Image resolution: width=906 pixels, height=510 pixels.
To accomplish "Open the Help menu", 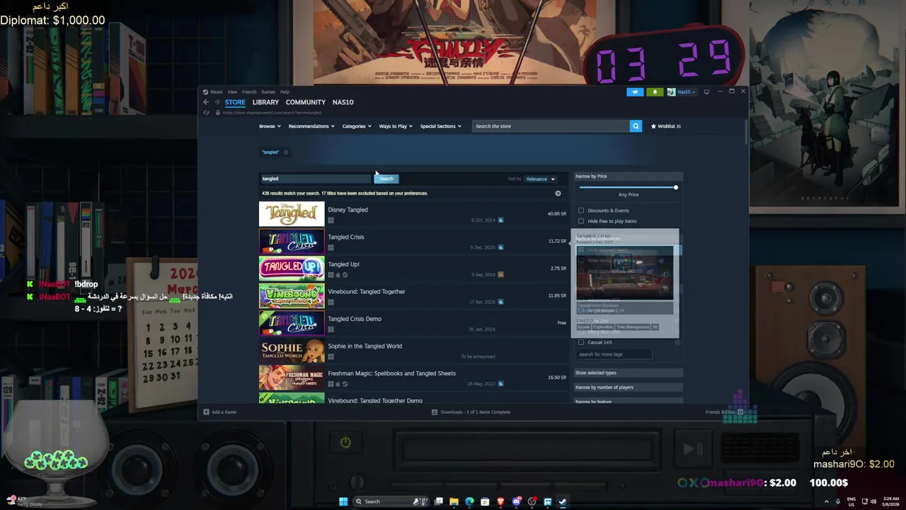I will pos(285,91).
